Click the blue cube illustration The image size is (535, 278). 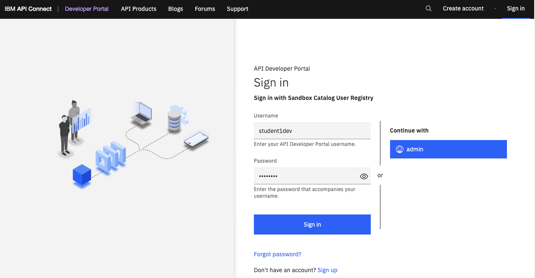click(x=82, y=175)
